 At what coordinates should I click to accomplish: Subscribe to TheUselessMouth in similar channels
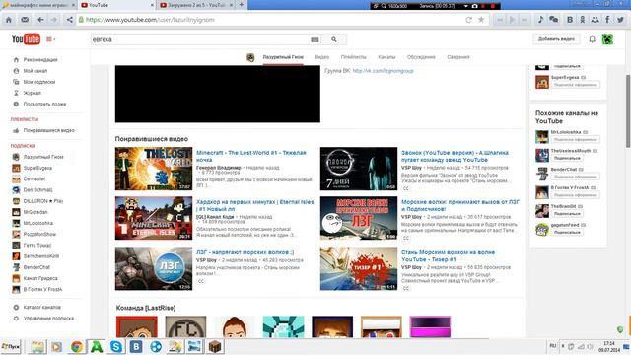coord(567,158)
